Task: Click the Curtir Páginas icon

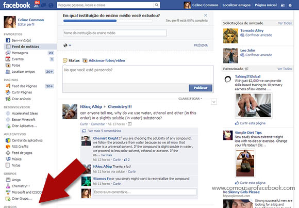Action: coord(8,92)
